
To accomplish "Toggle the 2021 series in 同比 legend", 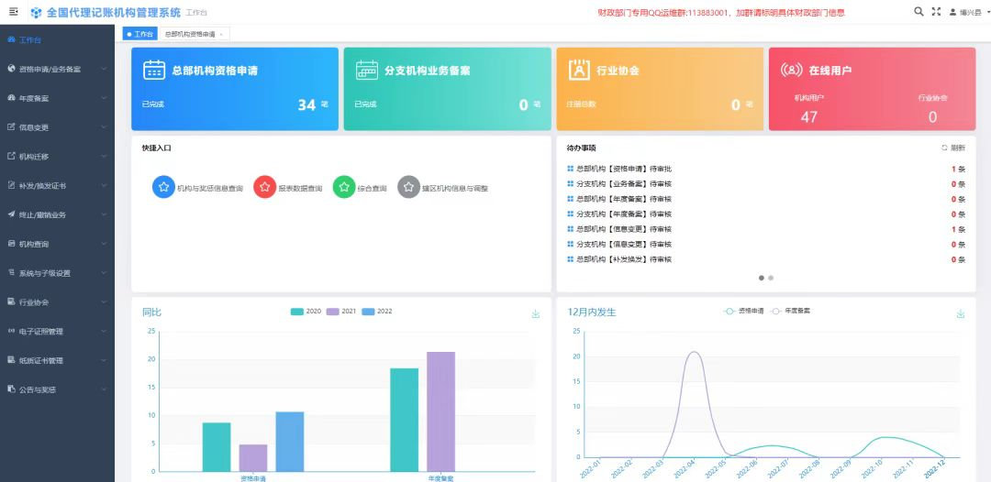I will pos(342,312).
